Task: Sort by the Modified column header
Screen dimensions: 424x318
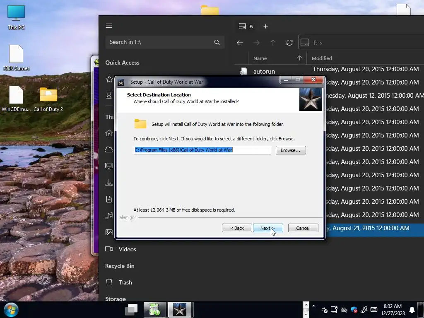Action: 321,58
